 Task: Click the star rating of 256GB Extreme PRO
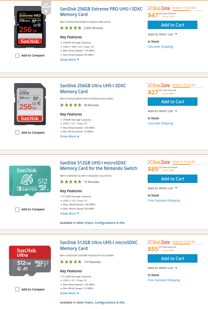[x=70, y=28]
